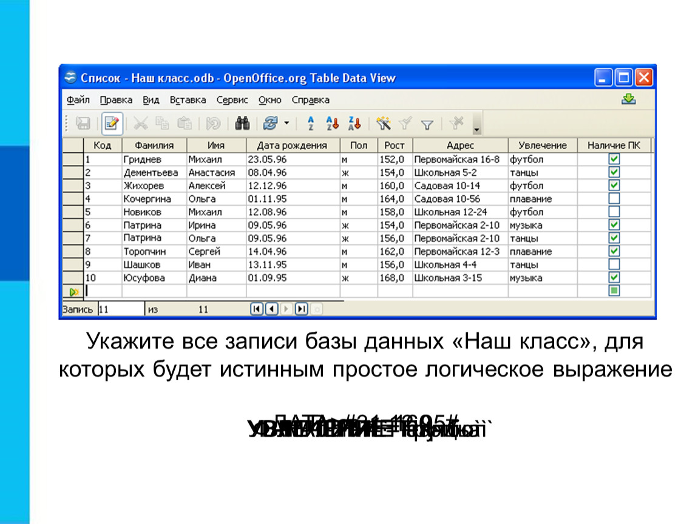This screenshot has height=524, width=698.
Task: Click the Cut scissors icon
Action: (x=141, y=123)
